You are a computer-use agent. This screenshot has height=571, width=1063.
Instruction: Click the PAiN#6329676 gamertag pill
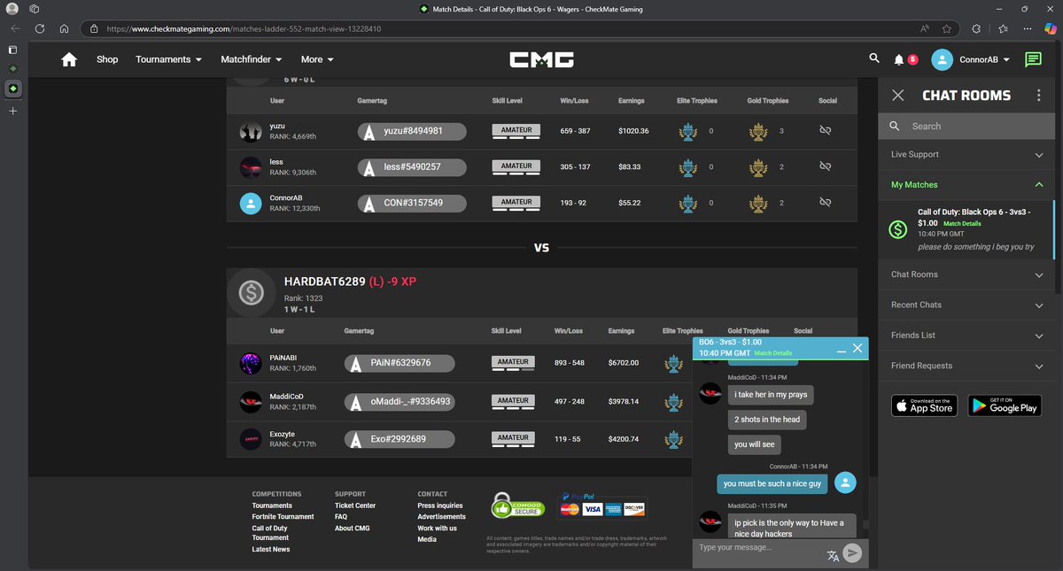pos(400,363)
